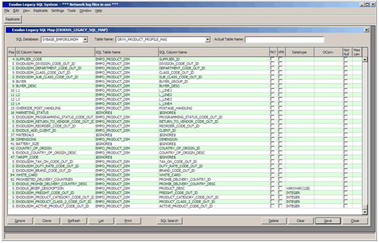Select the WHITE_CARD OI column cell

(55, 175)
